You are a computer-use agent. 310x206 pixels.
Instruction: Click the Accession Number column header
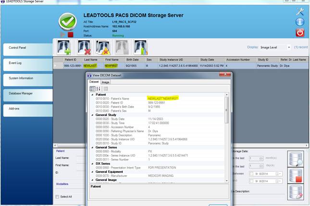(240, 60)
